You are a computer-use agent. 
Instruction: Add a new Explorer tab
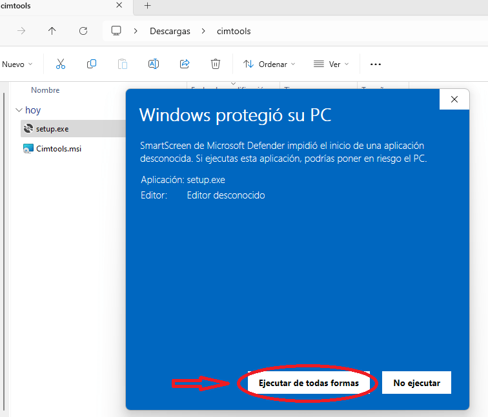pos(148,5)
